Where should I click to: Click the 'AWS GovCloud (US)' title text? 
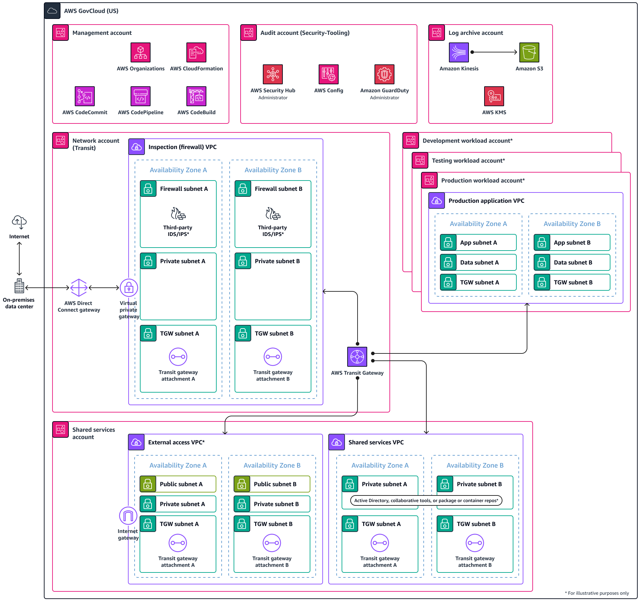(91, 11)
